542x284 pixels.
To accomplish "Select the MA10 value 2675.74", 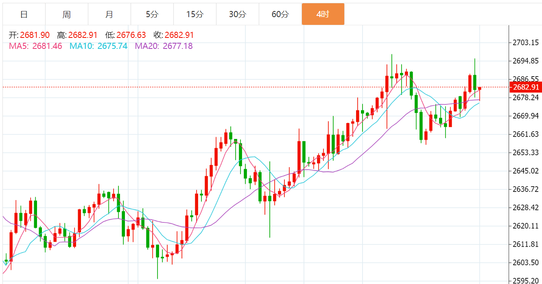I will [112, 46].
